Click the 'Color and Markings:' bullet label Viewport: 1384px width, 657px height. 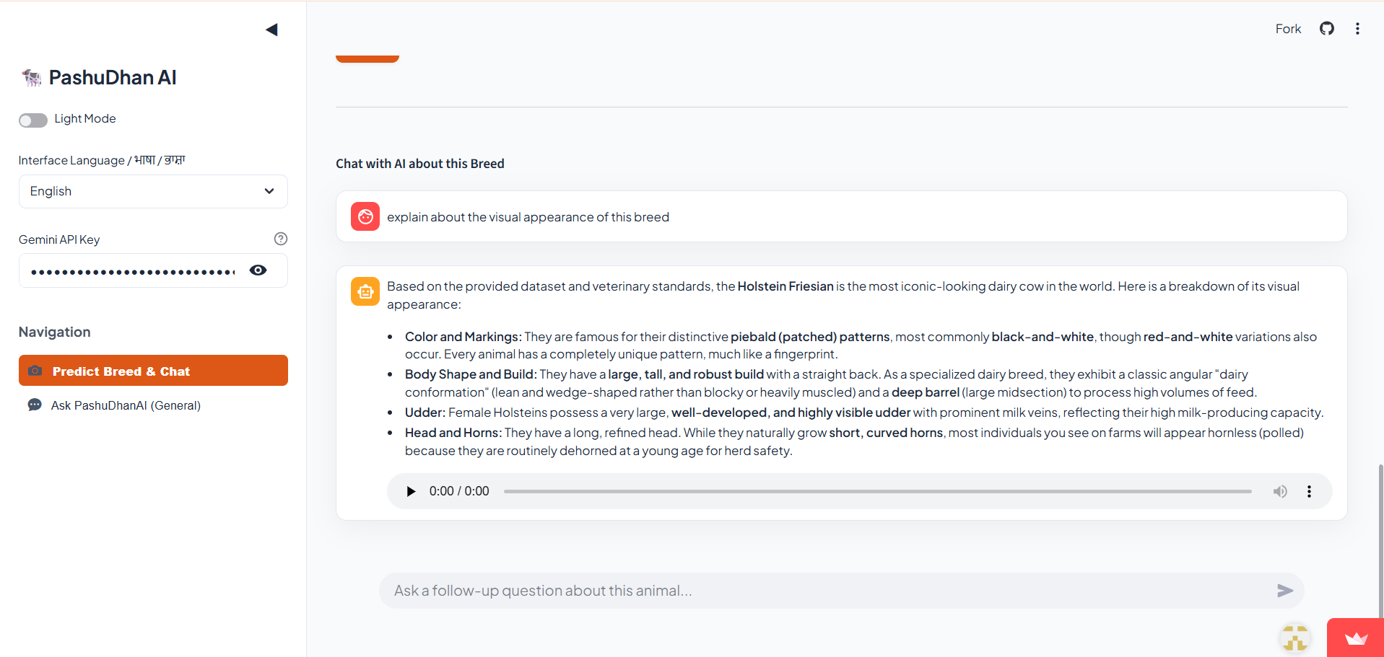coord(463,337)
